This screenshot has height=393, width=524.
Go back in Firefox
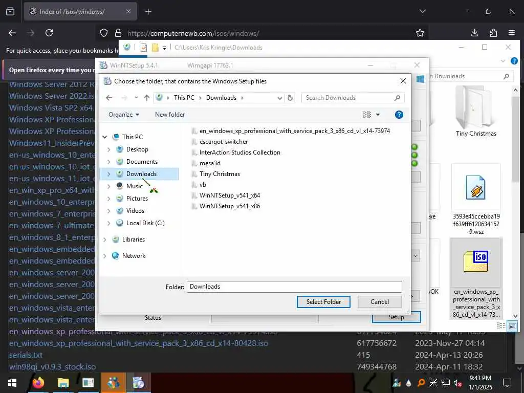pyautogui.click(x=12, y=33)
